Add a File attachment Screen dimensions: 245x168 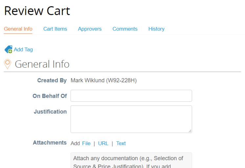pos(86,143)
